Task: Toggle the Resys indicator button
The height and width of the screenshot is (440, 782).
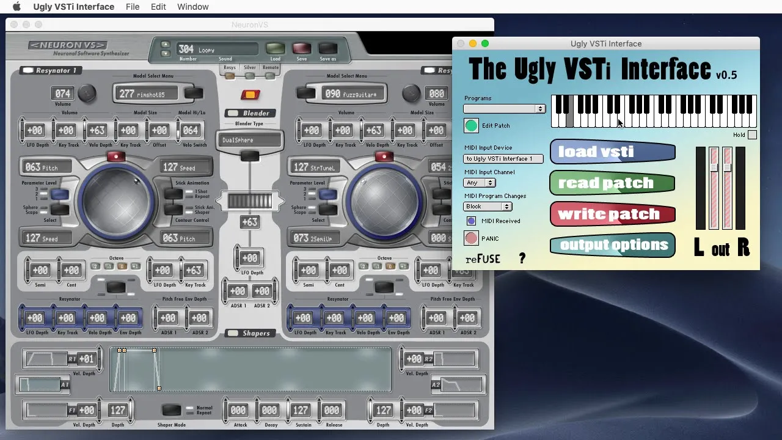Action: (x=230, y=76)
